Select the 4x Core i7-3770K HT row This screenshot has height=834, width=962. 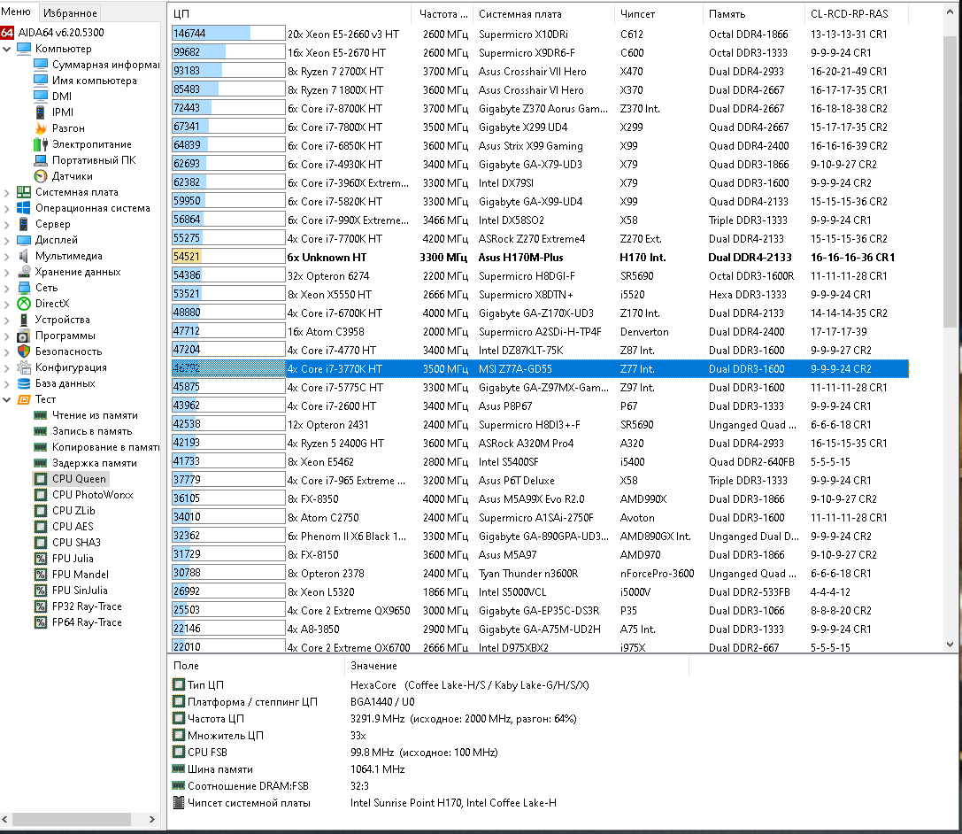click(x=540, y=369)
